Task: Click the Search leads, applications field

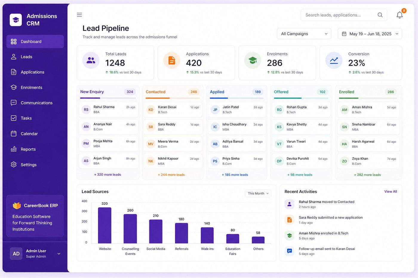Action: click(x=344, y=15)
